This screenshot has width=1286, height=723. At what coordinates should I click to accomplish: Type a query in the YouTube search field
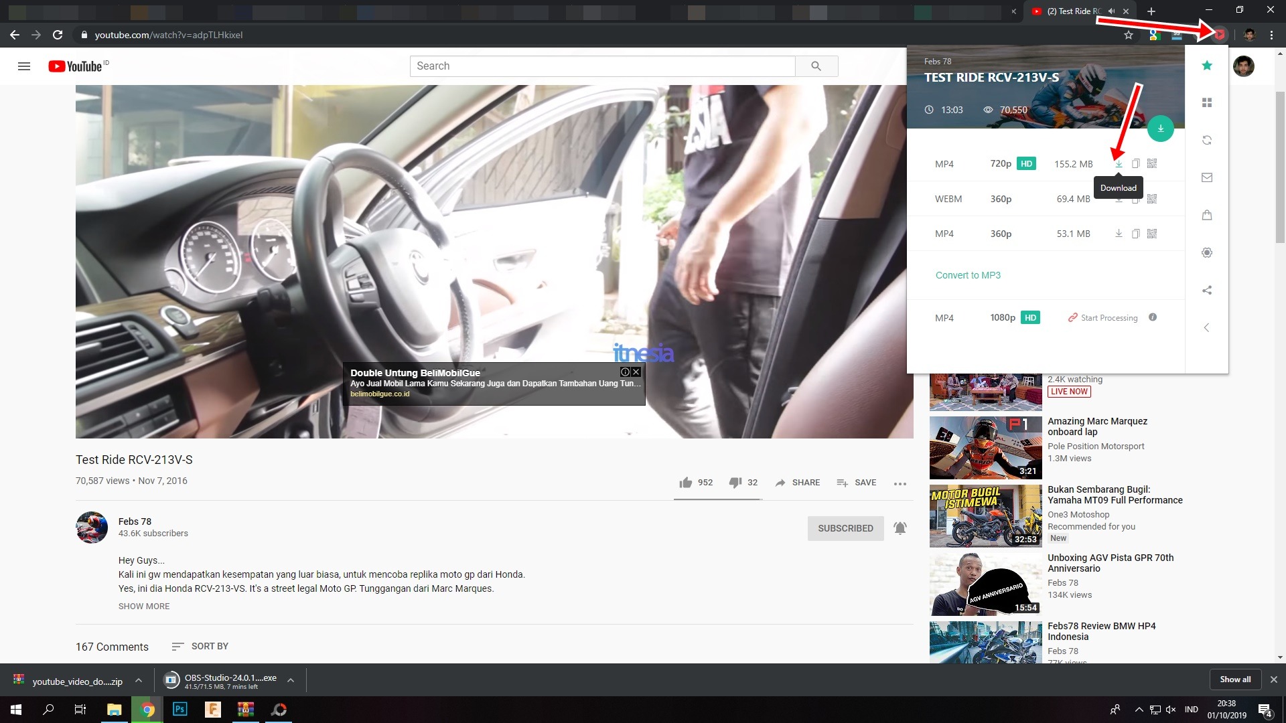click(601, 66)
